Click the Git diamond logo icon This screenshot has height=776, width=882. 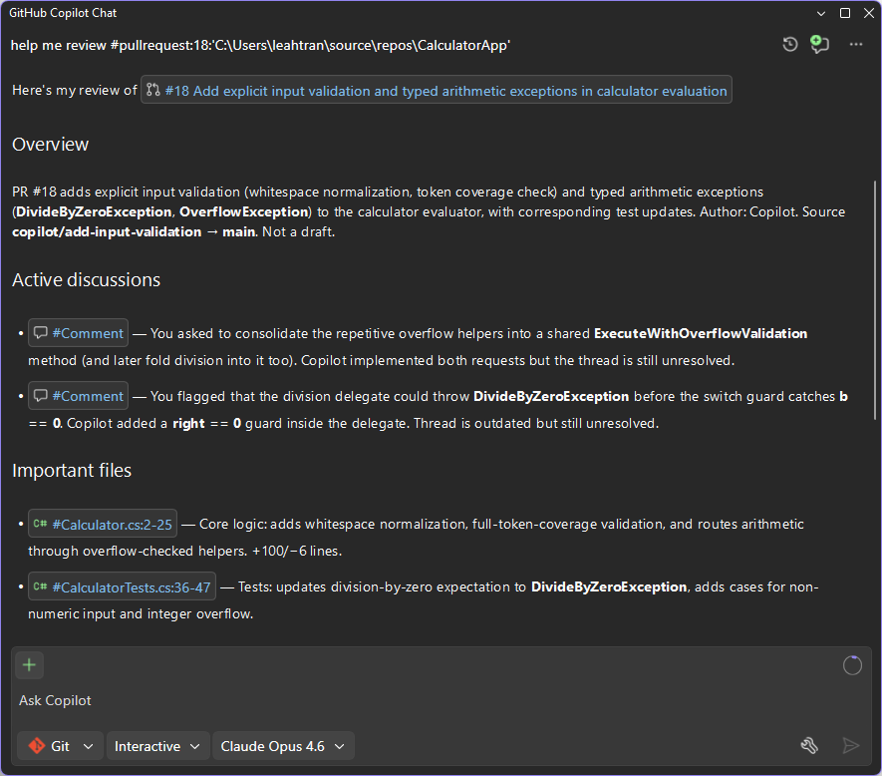(37, 746)
